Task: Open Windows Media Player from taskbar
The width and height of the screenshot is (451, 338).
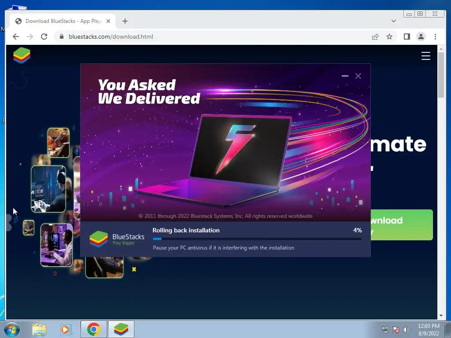Action: (66, 329)
